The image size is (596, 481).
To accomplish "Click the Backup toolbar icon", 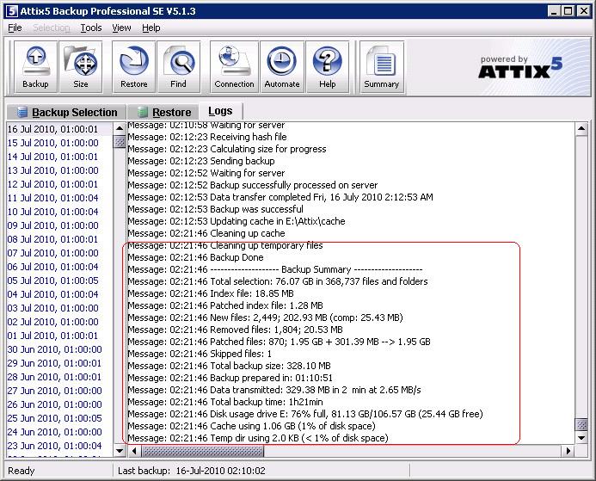I will [x=35, y=67].
